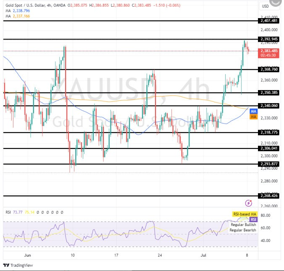The image size is (284, 271).
Task: Click the purple lightning bolt icon
Action: pyautogui.click(x=248, y=203)
